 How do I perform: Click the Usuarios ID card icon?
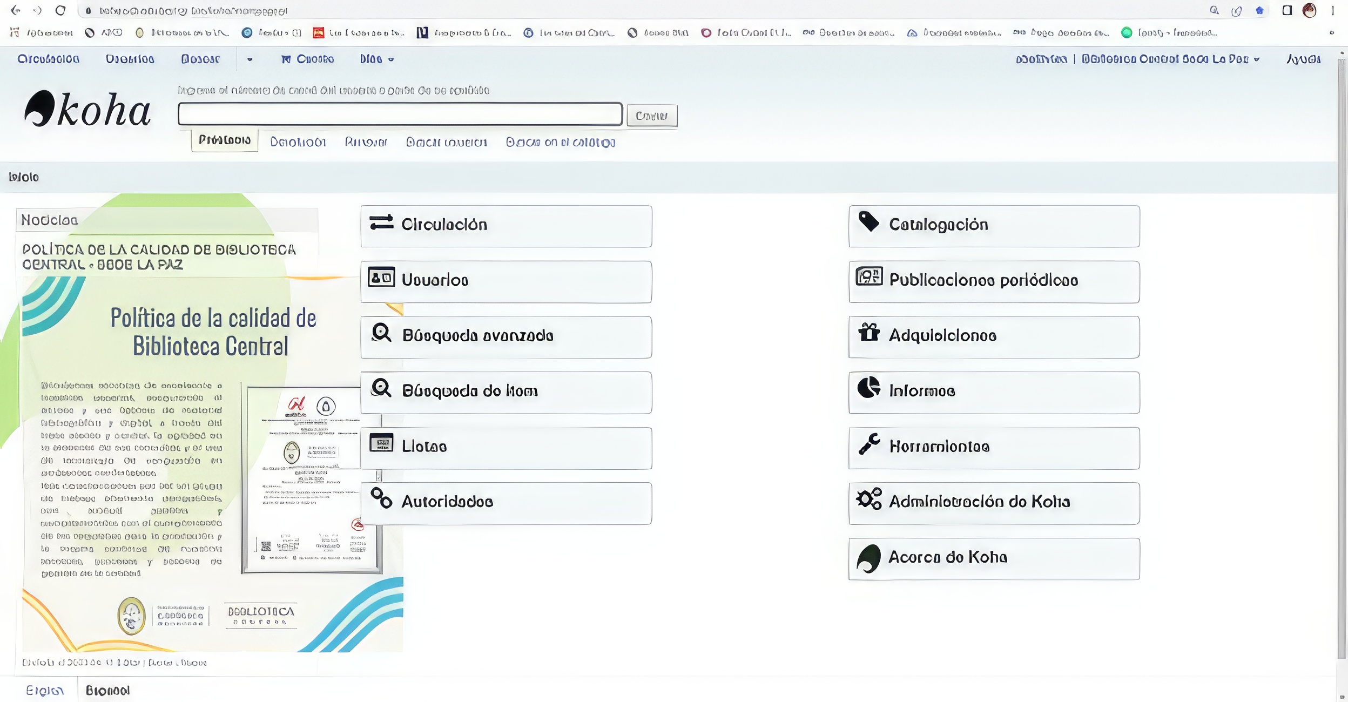[381, 278]
